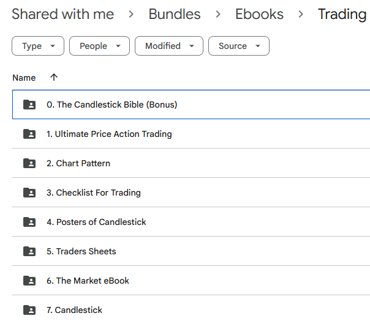Reverse sort direction with the up arrow
370x324 pixels.
[x=54, y=78]
